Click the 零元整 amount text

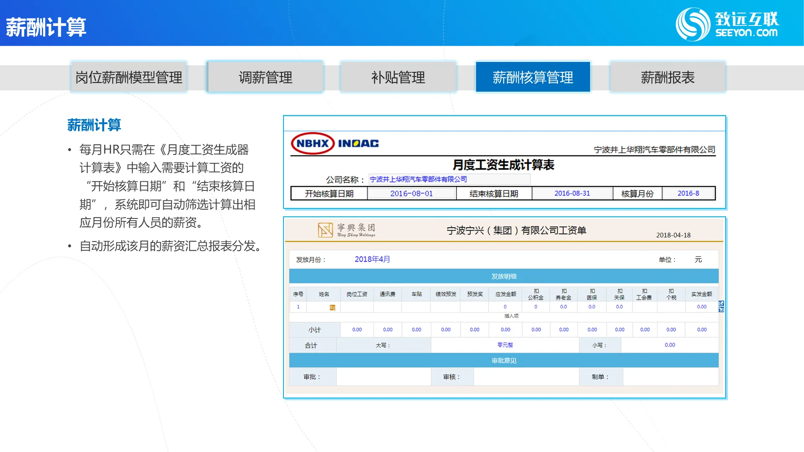click(x=505, y=345)
